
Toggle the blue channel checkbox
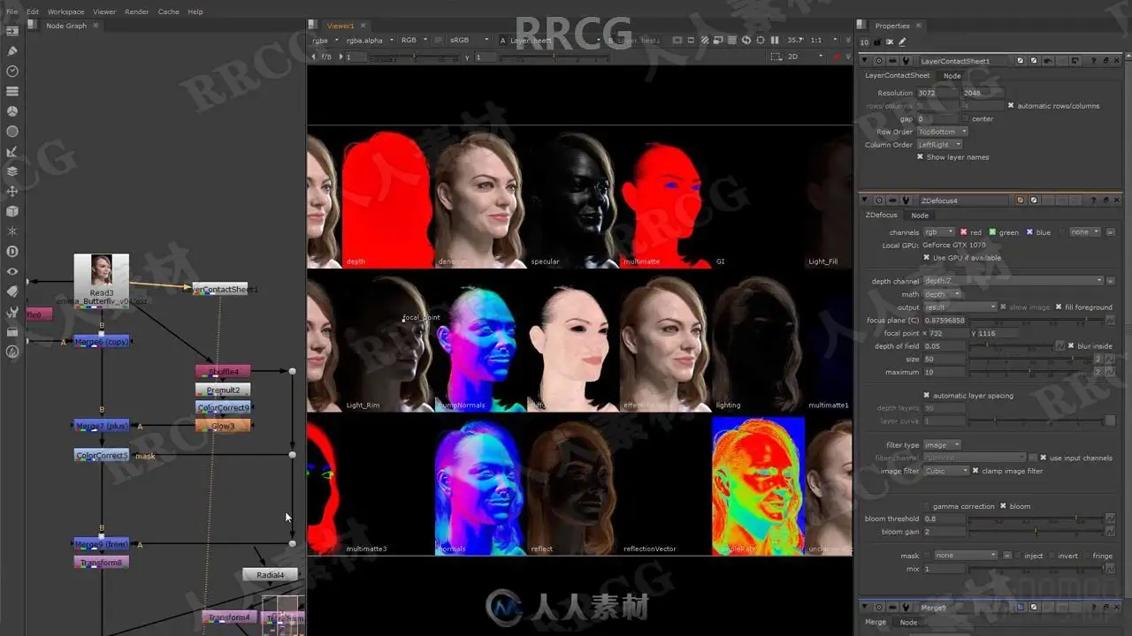coord(1029,232)
